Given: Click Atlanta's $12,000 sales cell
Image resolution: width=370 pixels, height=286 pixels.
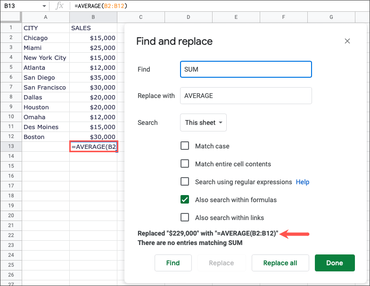Looking at the screenshot, I should tap(93, 67).
